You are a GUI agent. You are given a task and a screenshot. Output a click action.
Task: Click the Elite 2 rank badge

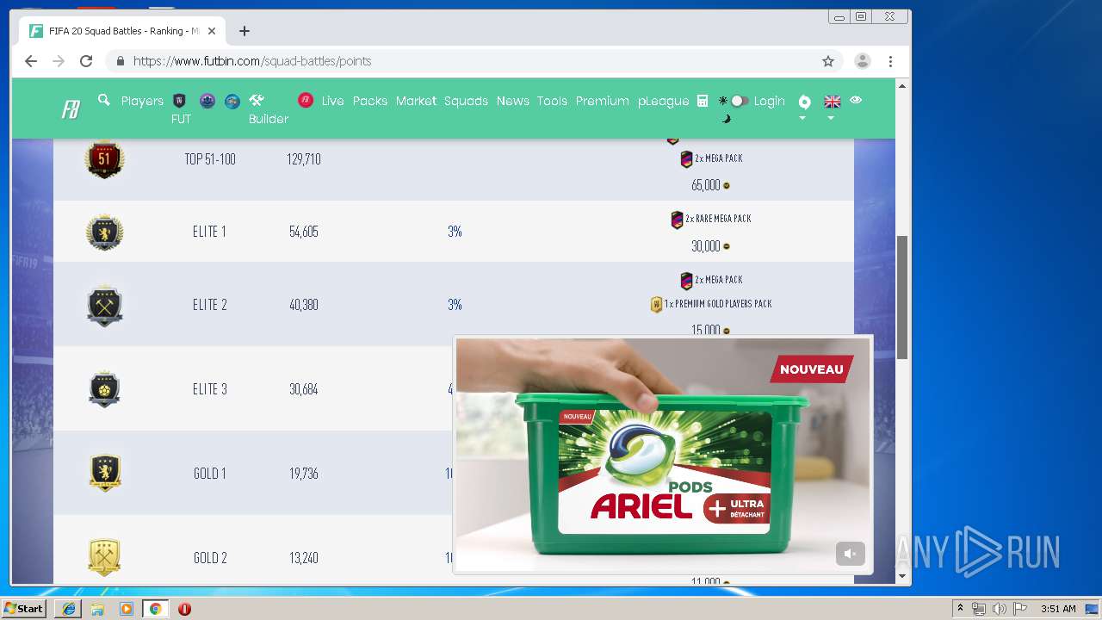pyautogui.click(x=104, y=305)
